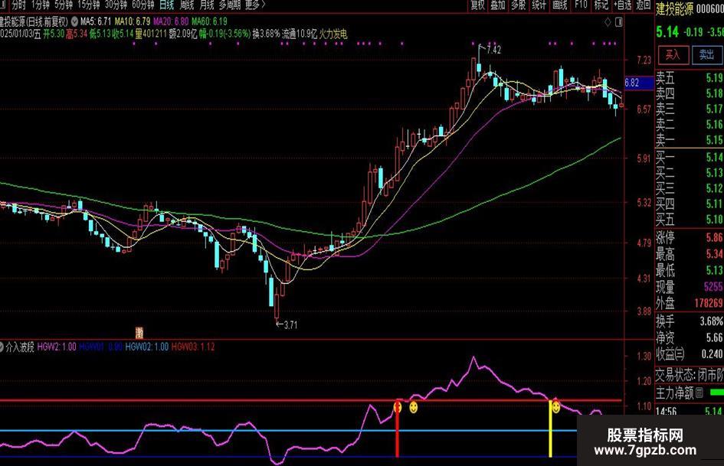Open the 介入波段 indicator settings arrow
This screenshot has width=724, height=466.
2,347
